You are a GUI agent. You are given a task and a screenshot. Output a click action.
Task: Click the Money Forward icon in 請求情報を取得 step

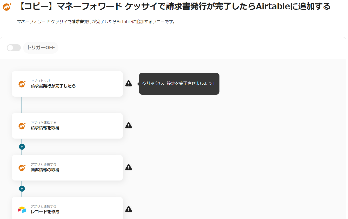(x=22, y=126)
